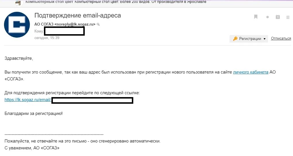Screen dimensions: 293x156
Task: Click the Кому recipient field
Action: click(59, 31)
